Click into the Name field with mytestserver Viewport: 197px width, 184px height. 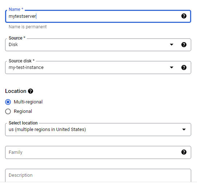98,16
